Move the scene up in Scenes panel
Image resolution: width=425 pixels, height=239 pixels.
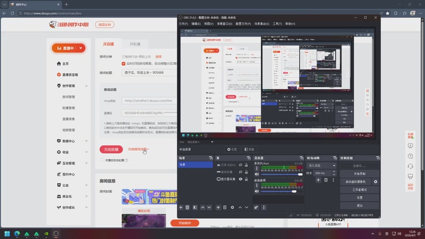pos(203,208)
